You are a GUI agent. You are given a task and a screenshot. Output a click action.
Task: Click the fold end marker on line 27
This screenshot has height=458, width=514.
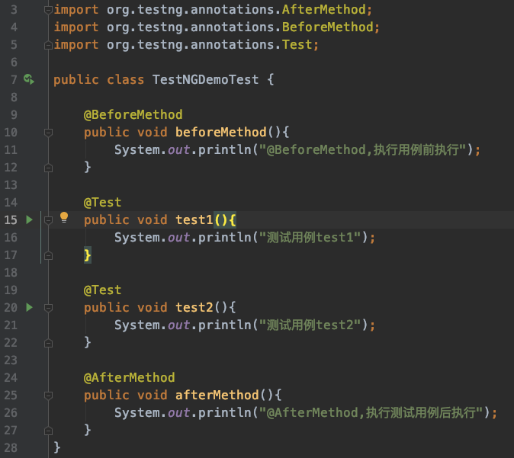[x=48, y=431]
